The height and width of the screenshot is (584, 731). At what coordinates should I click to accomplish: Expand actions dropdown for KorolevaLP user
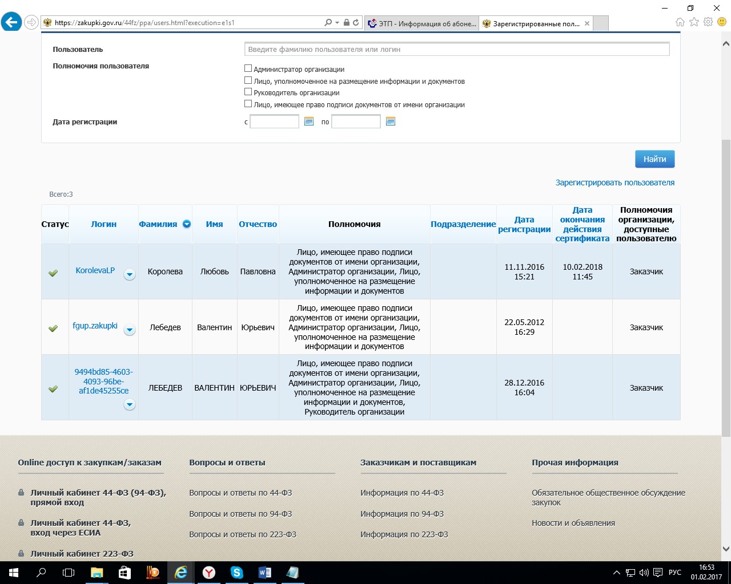click(130, 275)
